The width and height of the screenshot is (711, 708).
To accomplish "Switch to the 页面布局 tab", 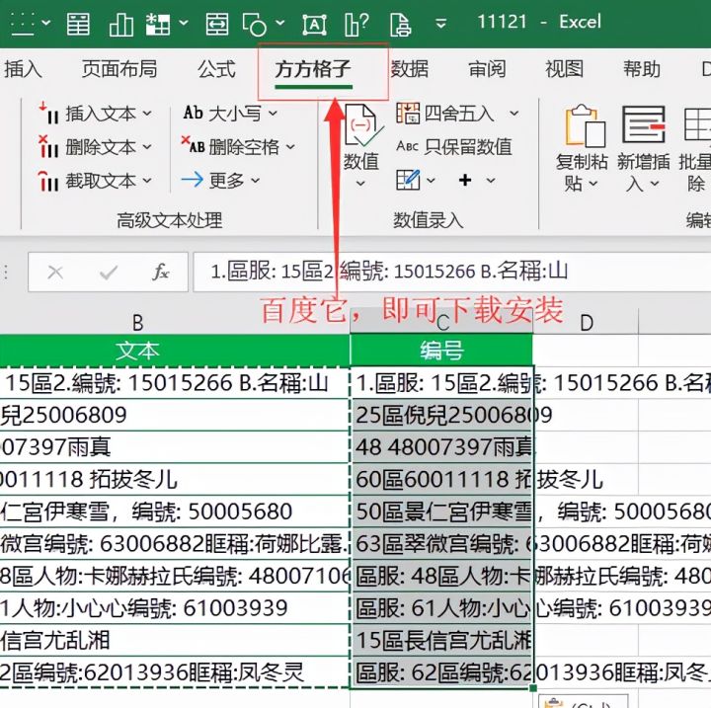I will [119, 69].
